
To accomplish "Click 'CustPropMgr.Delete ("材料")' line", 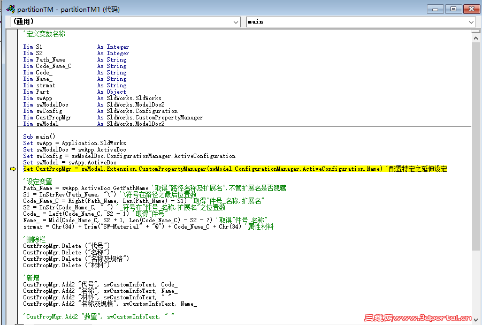I will (x=66, y=265).
